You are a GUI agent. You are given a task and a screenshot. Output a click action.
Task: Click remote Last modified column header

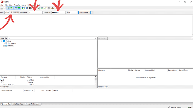coord(156,70)
